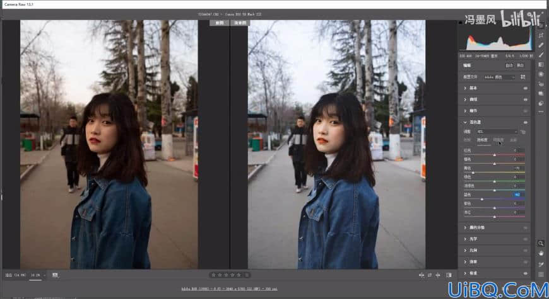Select the Hand pan tool
549x299 pixels.
[x=541, y=253]
